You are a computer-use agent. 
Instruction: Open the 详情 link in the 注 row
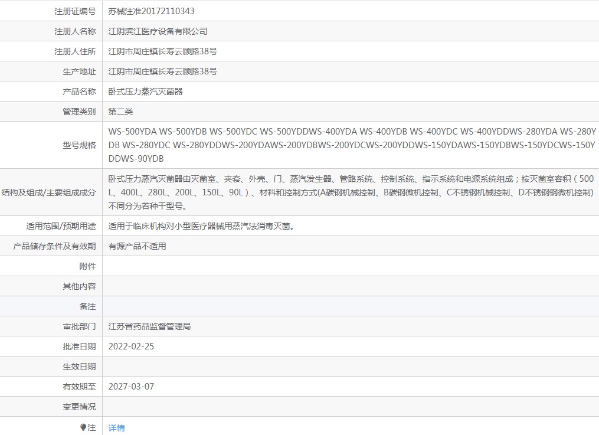(116, 428)
